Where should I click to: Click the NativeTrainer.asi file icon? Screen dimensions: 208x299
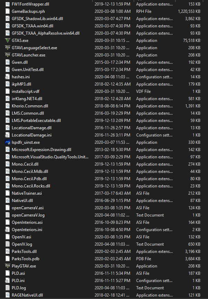pyautogui.click(x=7, y=193)
